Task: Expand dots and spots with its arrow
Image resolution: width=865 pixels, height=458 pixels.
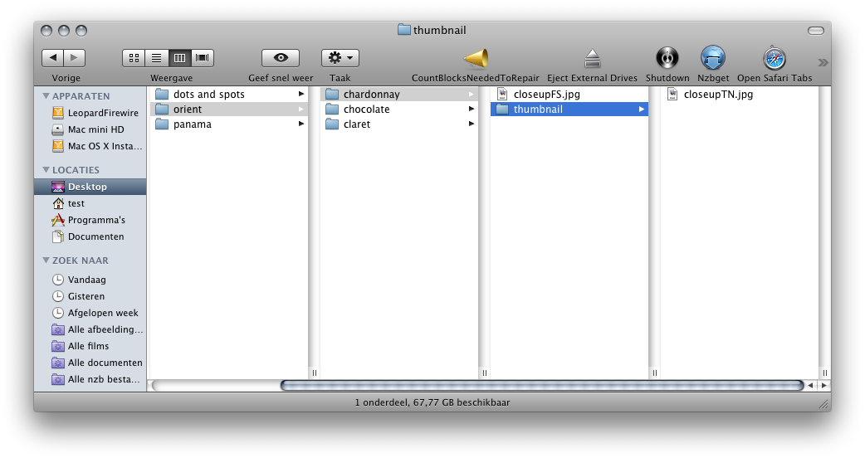Action: (301, 95)
